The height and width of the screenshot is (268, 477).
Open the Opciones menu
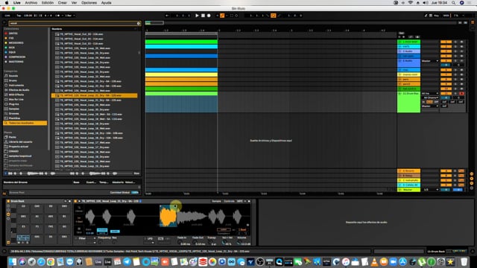point(89,3)
